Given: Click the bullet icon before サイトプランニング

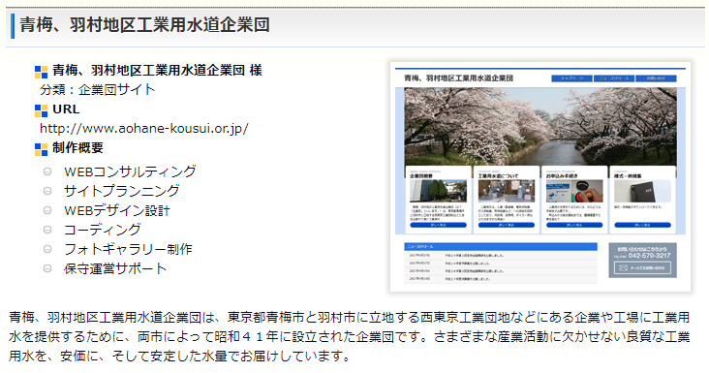Looking at the screenshot, I should [x=47, y=191].
